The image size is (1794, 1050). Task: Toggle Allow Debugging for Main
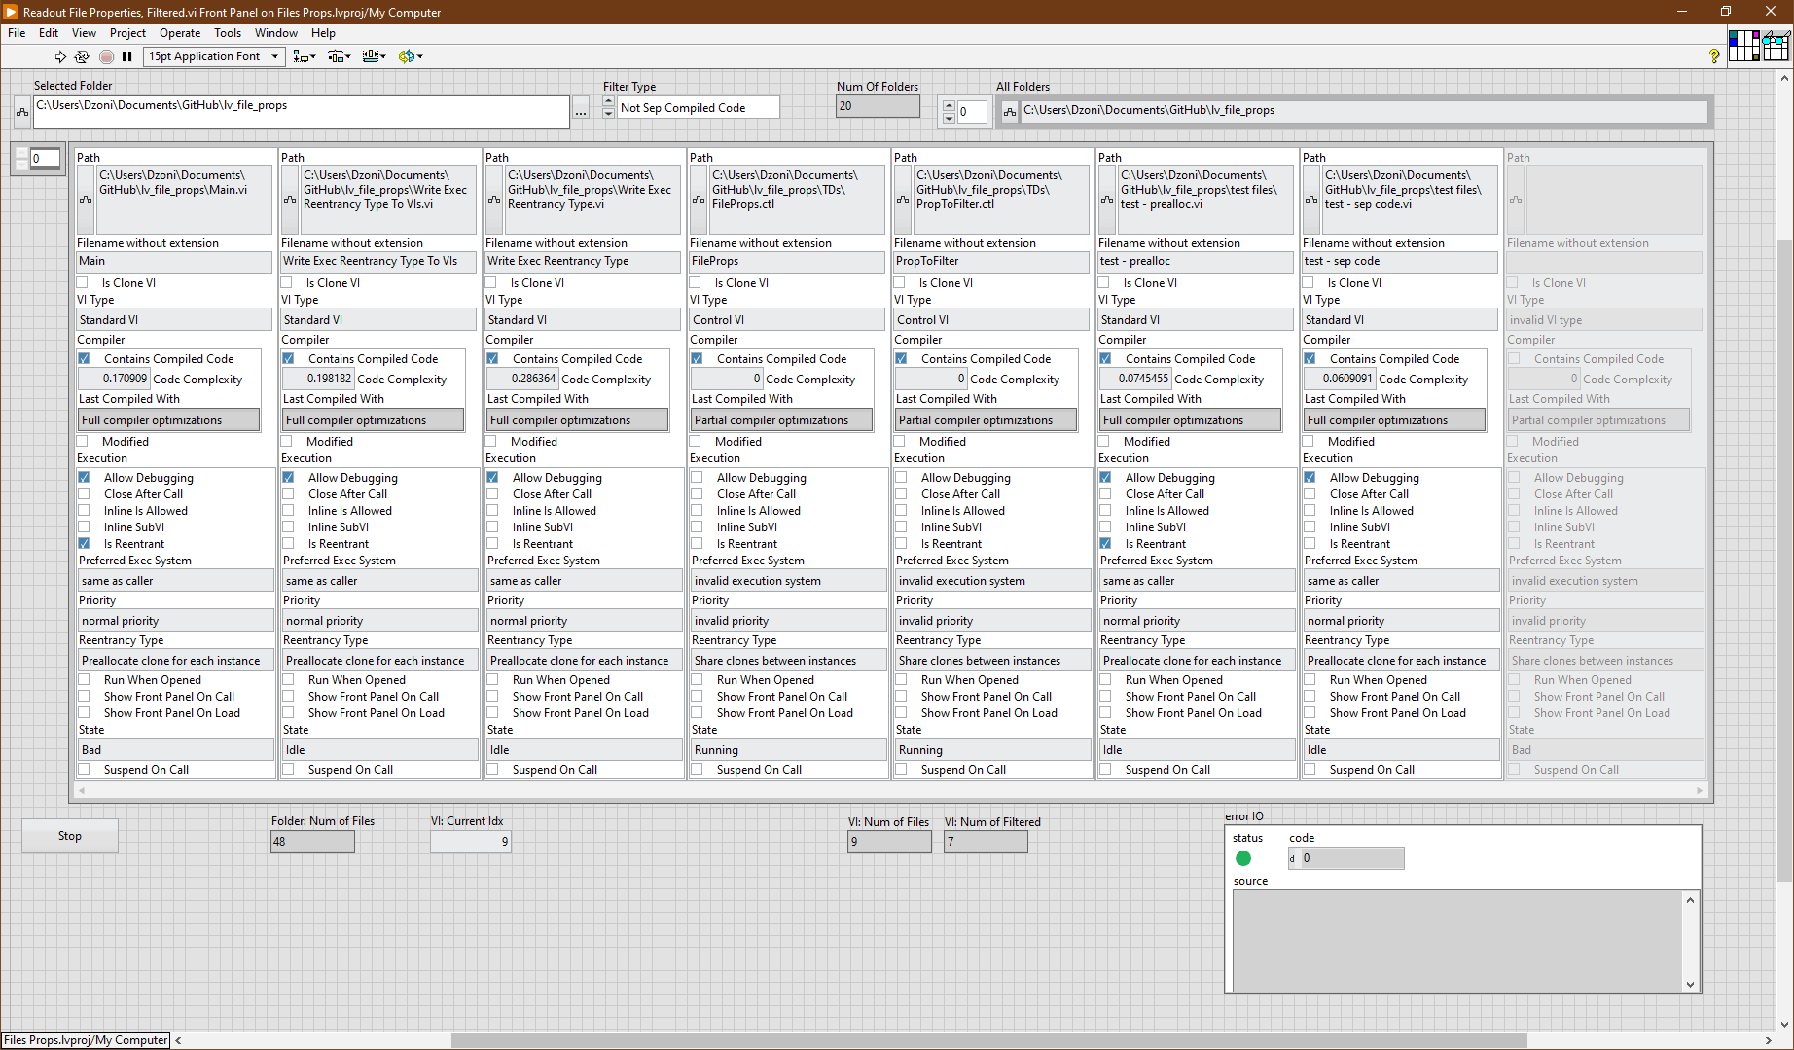(x=85, y=478)
